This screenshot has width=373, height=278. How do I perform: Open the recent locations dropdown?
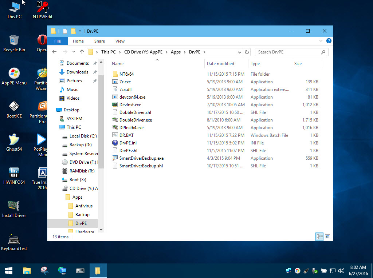74,52
